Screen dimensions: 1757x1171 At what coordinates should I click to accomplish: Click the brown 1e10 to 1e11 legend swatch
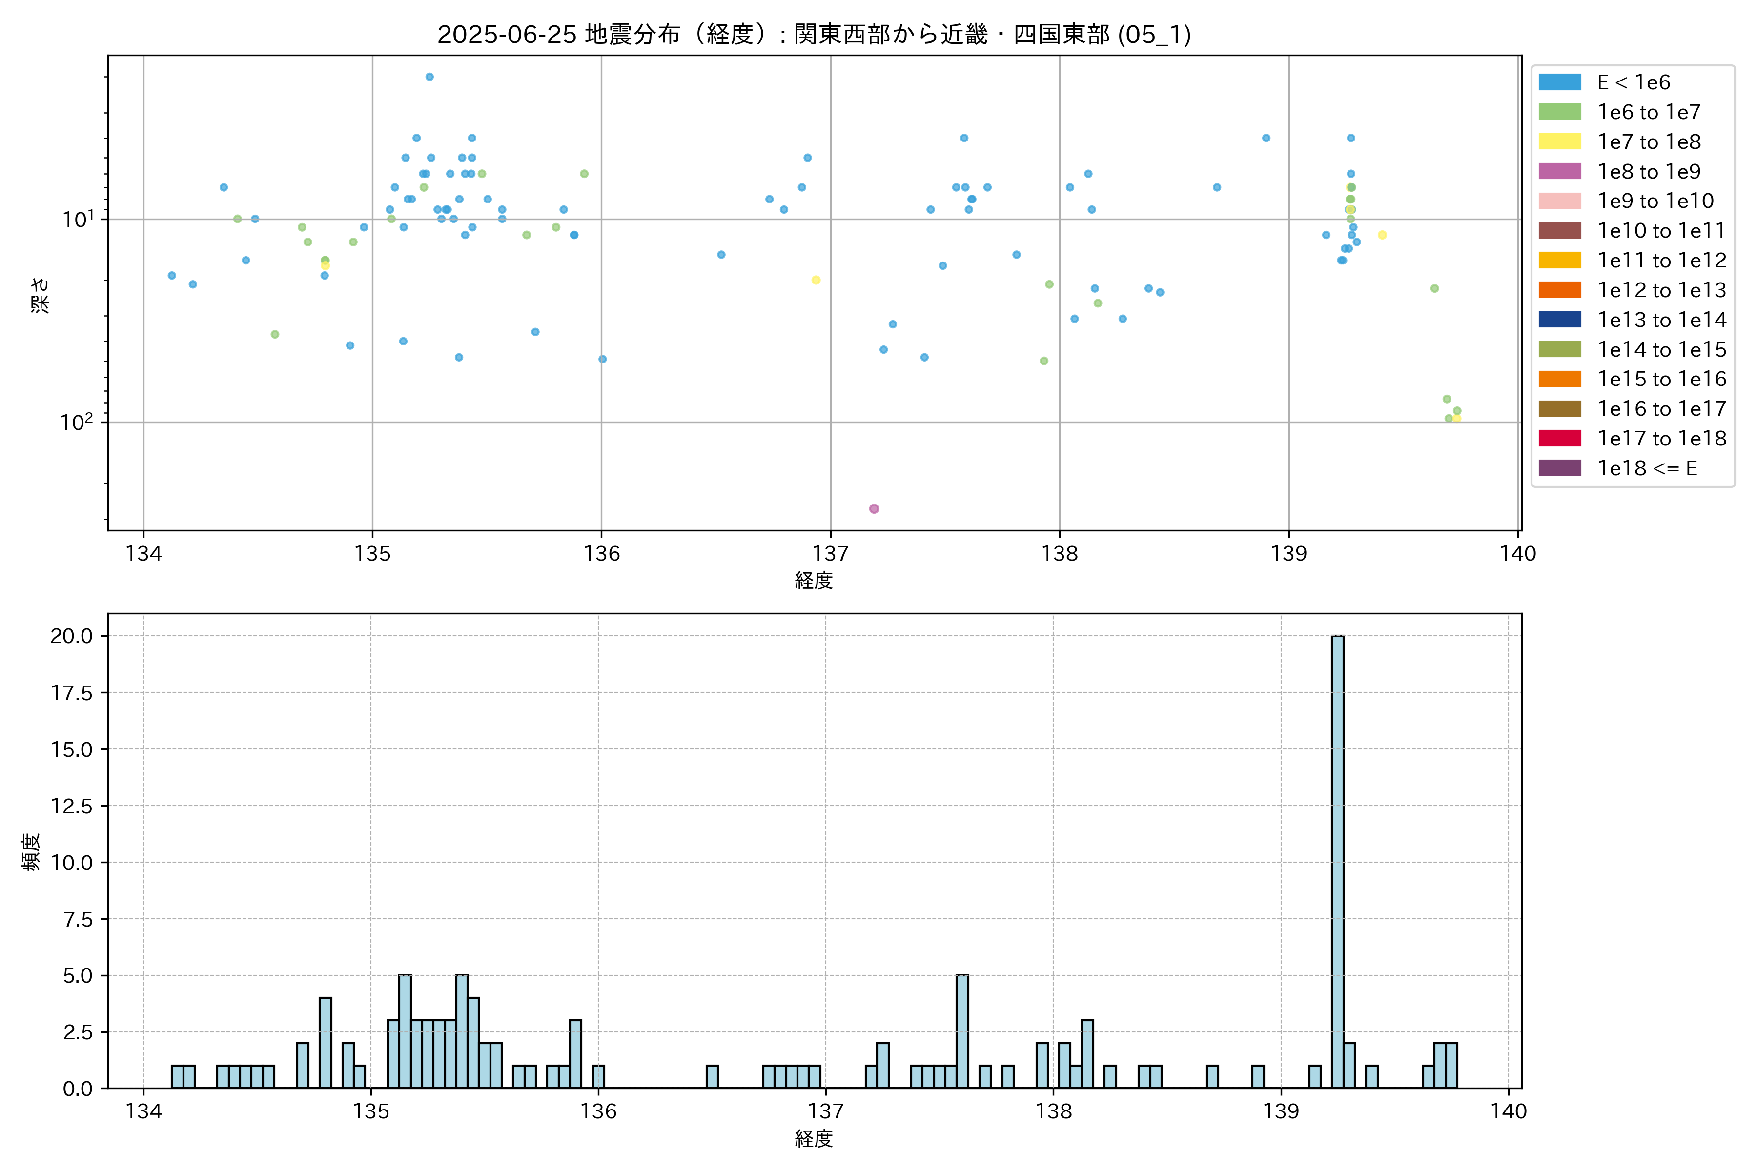tap(1560, 231)
